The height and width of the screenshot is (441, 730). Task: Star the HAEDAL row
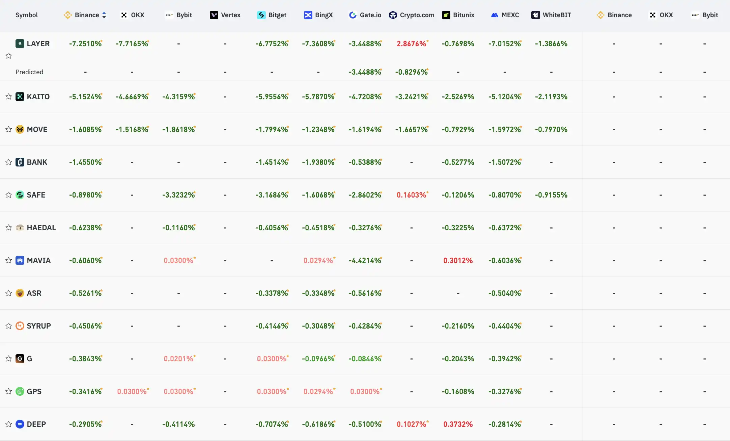[9, 228]
